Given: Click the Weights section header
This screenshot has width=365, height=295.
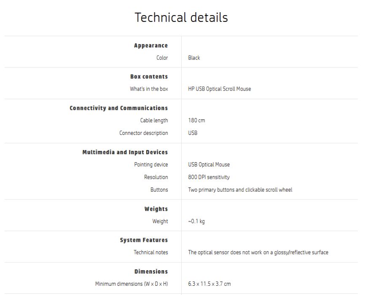Looking at the screenshot, I should point(156,209).
